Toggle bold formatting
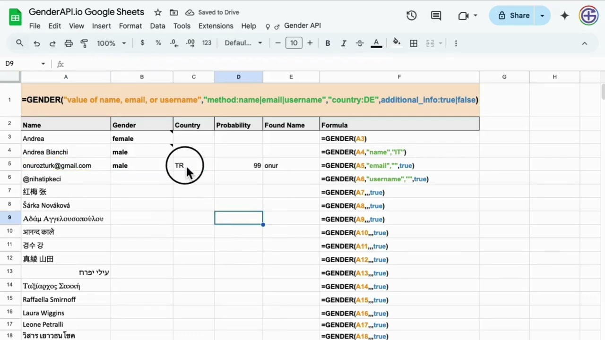Screen dimensions: 605x340 [x=328, y=43]
